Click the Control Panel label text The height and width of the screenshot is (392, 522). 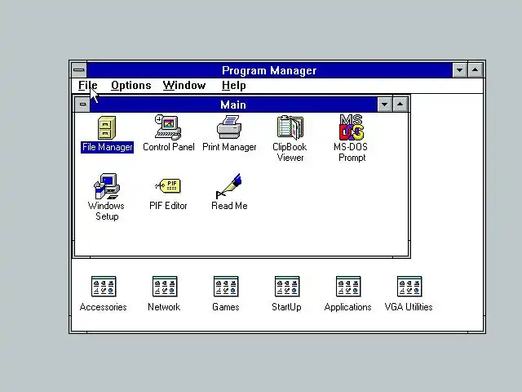pyautogui.click(x=169, y=147)
